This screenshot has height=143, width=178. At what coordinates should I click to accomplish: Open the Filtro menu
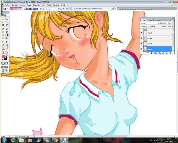point(43,5)
